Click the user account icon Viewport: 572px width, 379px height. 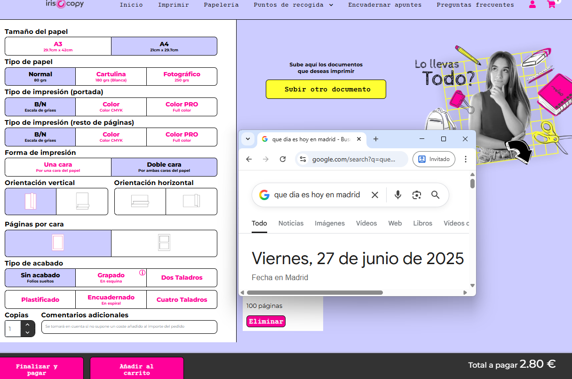532,5
